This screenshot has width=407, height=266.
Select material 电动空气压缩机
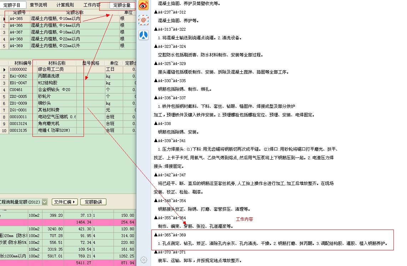(57, 117)
